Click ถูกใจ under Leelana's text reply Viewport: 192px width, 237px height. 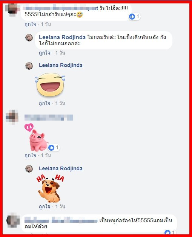(45, 53)
